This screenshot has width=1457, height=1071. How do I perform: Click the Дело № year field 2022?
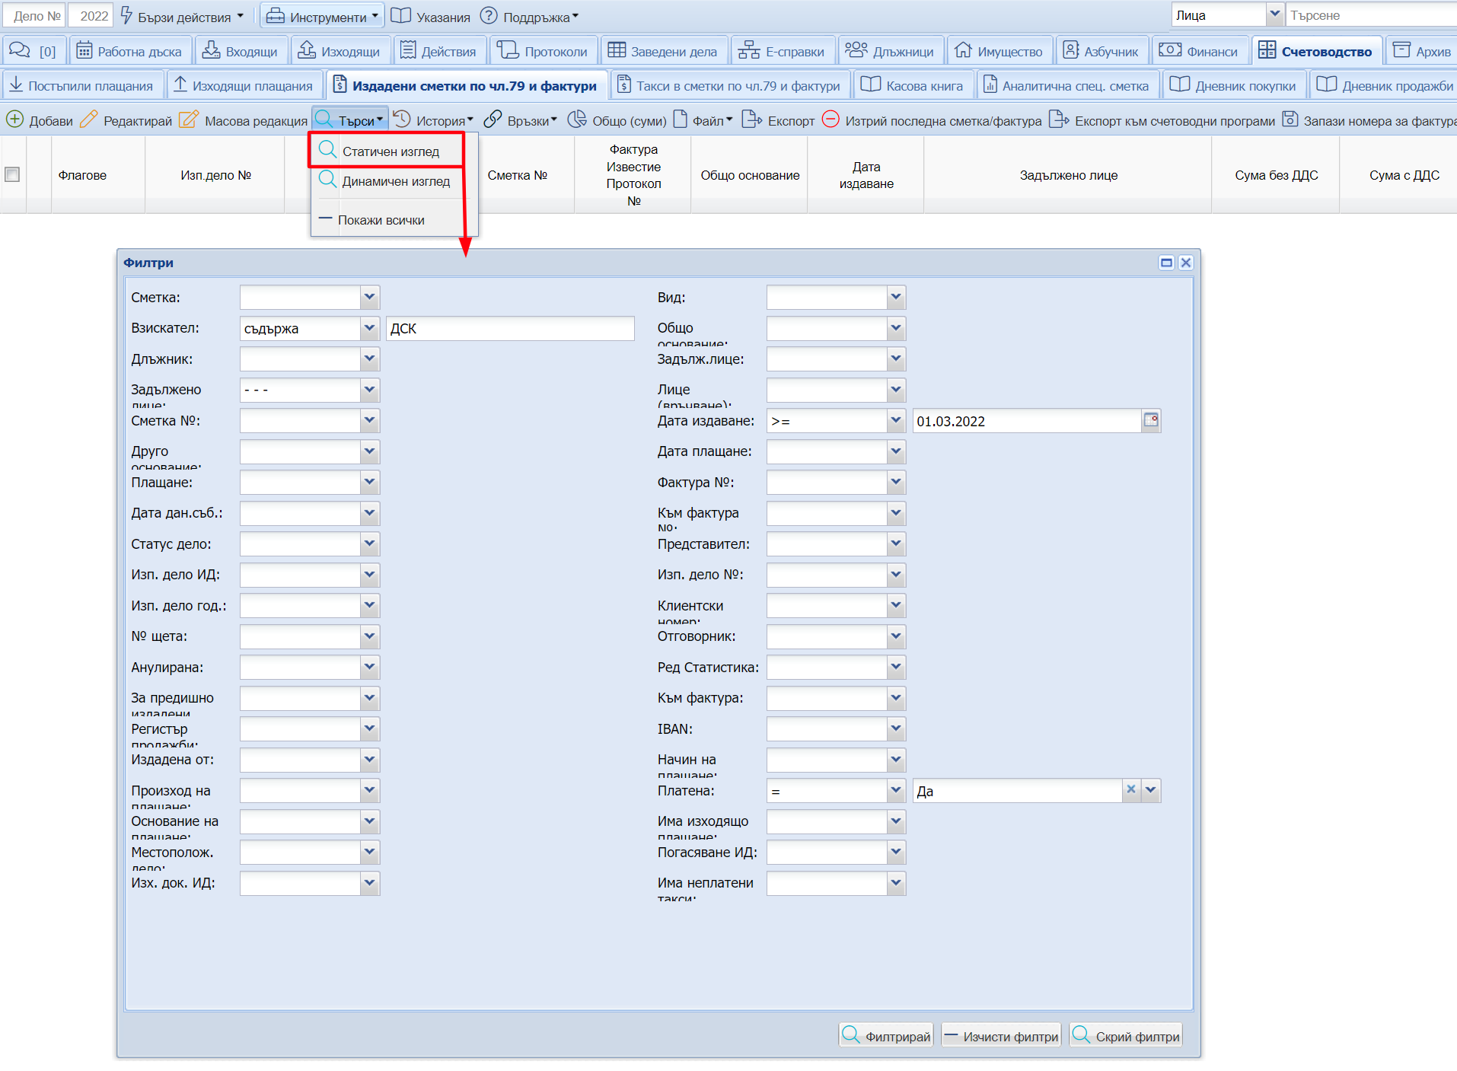92,15
